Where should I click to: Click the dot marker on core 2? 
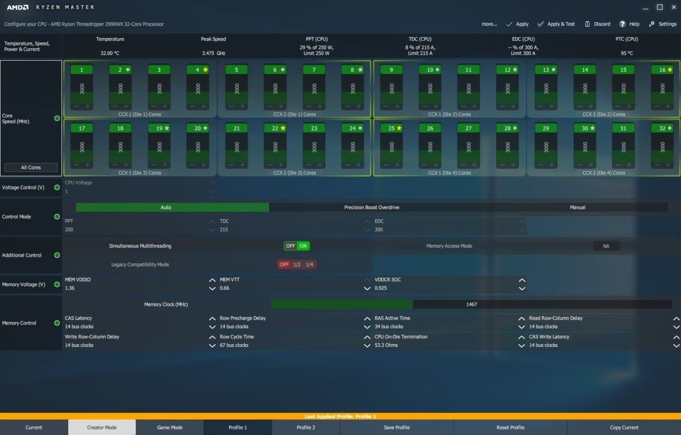coord(128,70)
